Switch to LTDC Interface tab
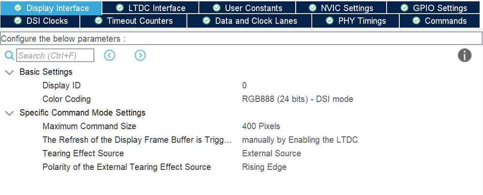This screenshot has height=195, width=483. (151, 8)
